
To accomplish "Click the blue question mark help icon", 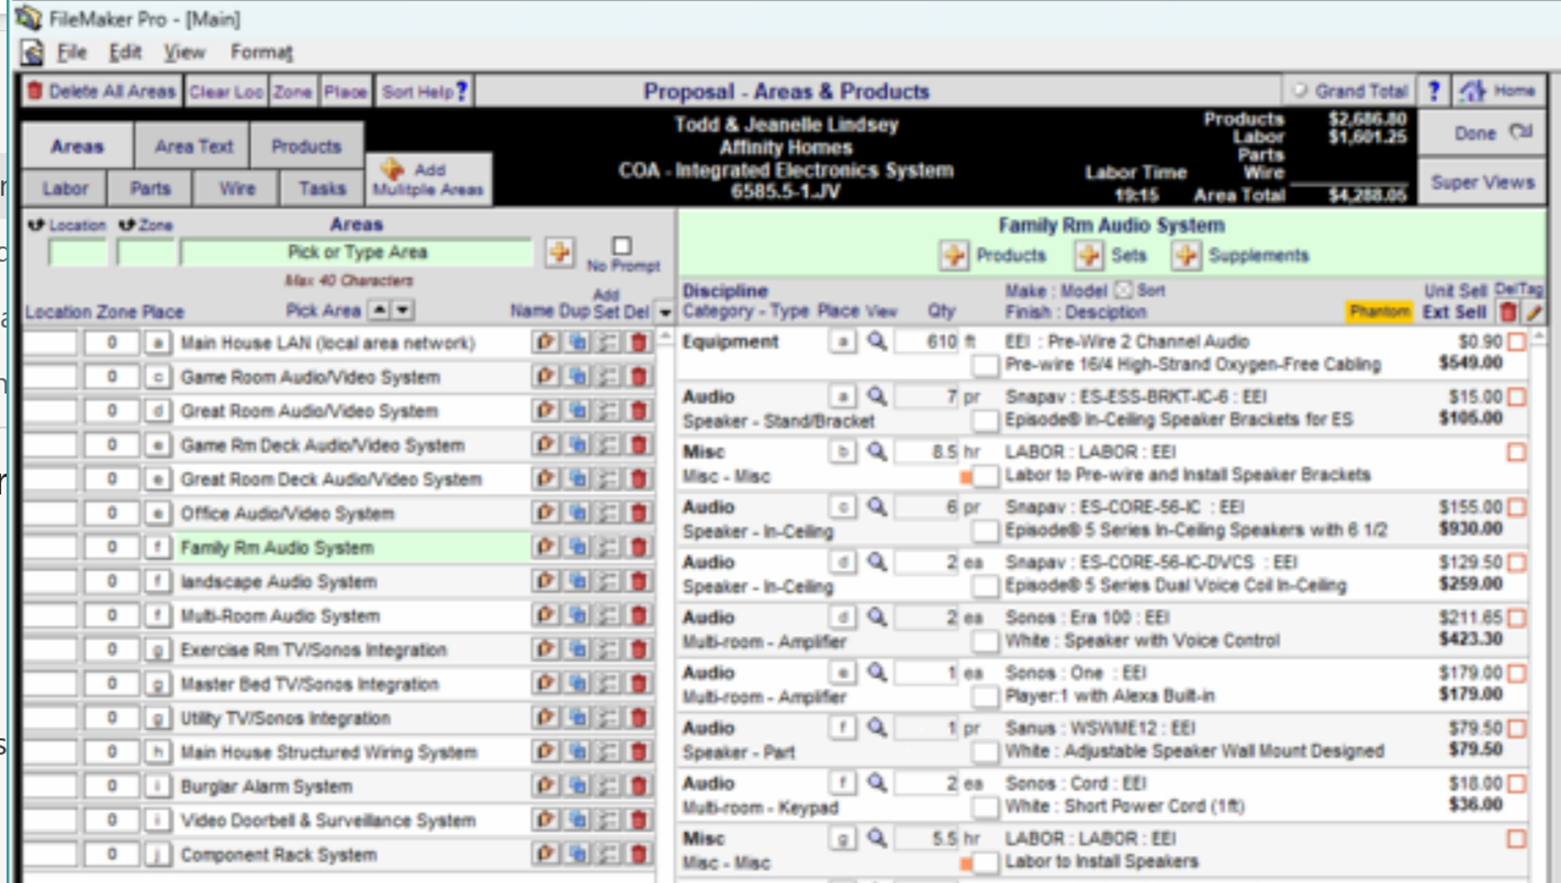I will tap(1434, 91).
